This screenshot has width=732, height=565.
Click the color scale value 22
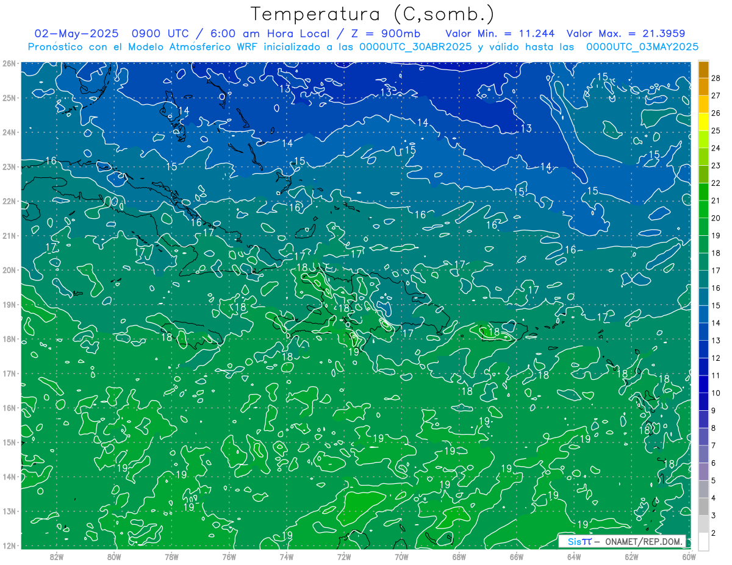(x=716, y=183)
